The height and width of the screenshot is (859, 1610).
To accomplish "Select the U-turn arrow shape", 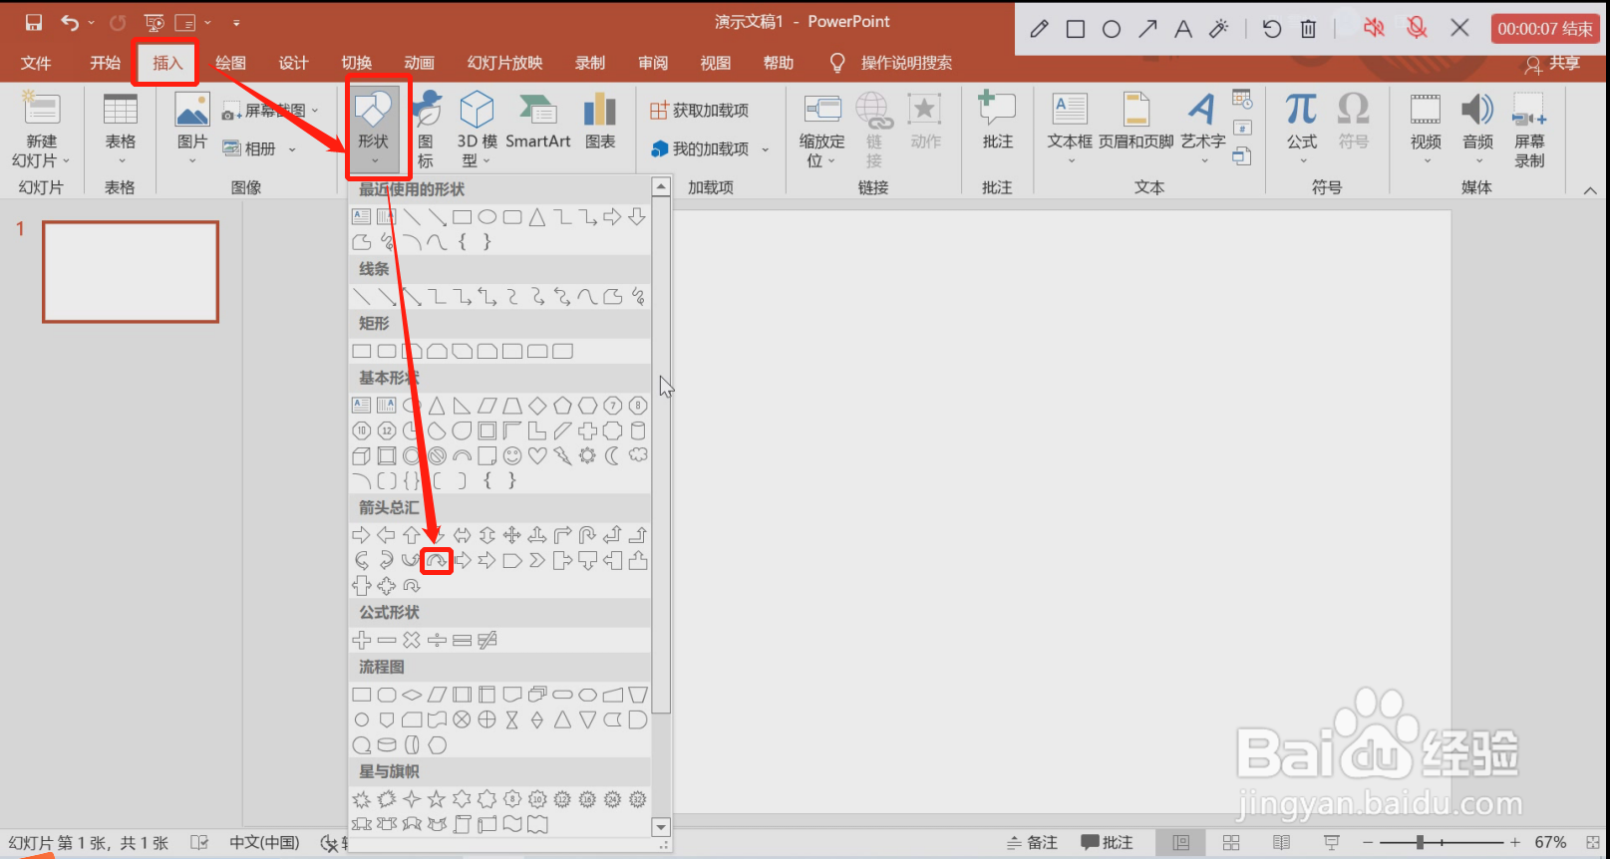I will click(x=587, y=535).
